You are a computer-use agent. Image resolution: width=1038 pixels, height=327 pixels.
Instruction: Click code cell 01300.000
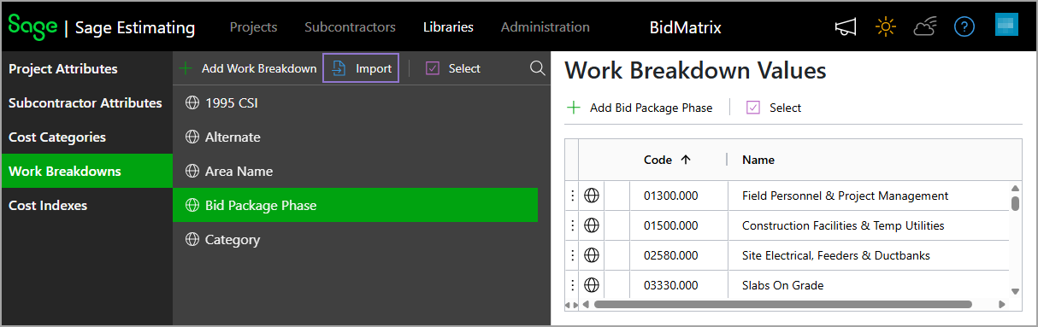[x=680, y=196]
